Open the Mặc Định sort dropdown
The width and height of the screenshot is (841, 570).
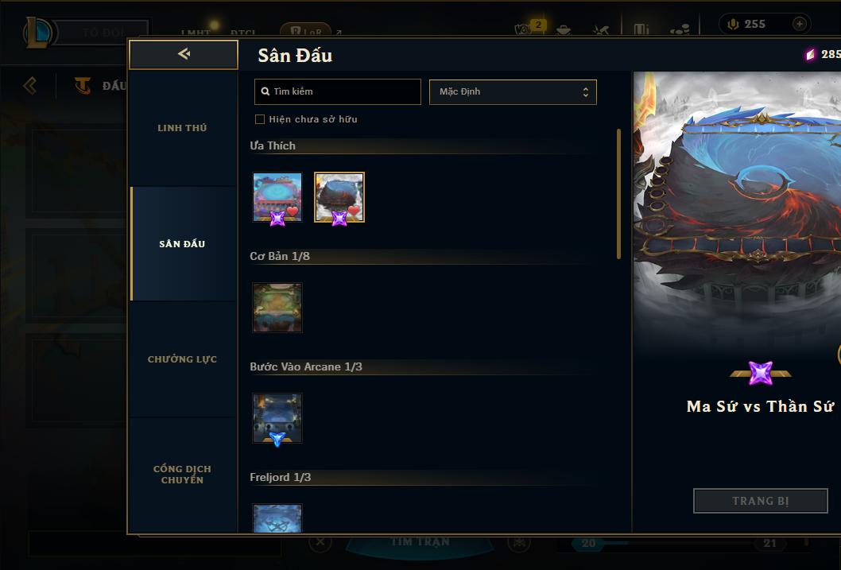point(513,92)
